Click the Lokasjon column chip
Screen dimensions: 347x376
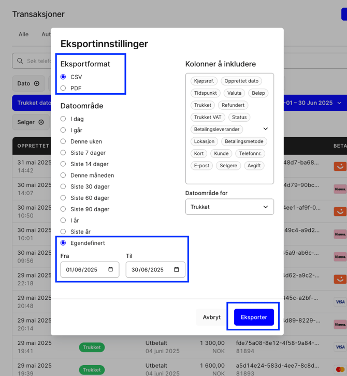point(204,141)
